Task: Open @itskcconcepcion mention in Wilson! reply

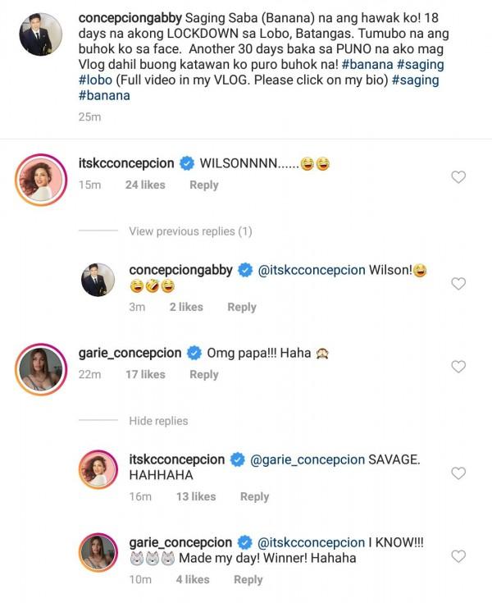Action: coord(312,271)
